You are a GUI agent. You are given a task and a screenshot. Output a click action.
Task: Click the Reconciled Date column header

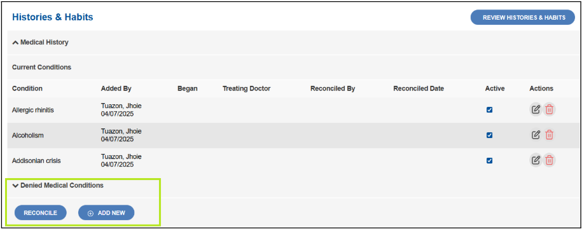tap(419, 88)
